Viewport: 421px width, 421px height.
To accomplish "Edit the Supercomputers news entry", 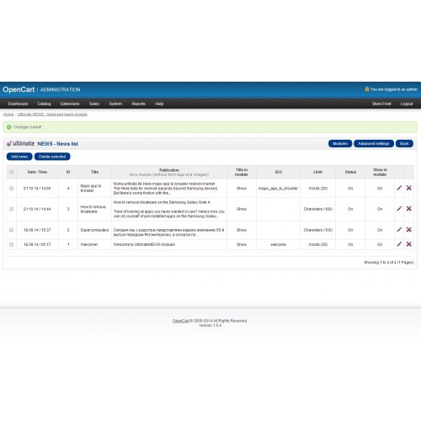I will (x=399, y=230).
